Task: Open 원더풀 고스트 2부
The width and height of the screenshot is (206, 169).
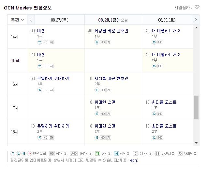Action: pos(164,126)
